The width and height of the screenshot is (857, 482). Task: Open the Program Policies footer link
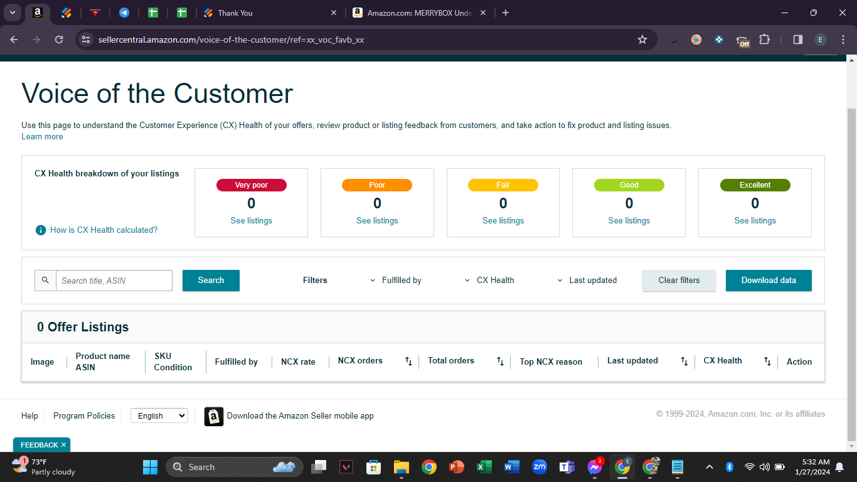[84, 415]
